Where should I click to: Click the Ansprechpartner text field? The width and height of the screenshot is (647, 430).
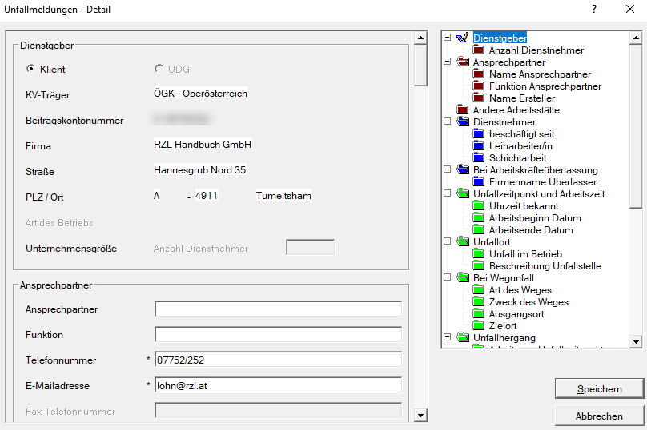tap(278, 309)
